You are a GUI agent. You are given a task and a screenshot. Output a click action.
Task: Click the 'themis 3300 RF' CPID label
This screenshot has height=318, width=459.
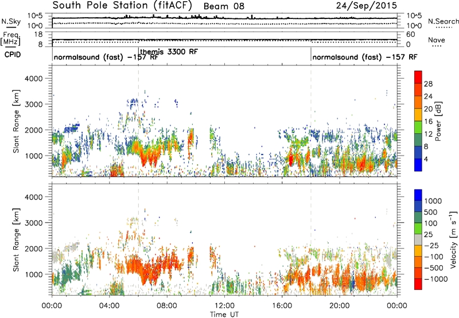(169, 52)
